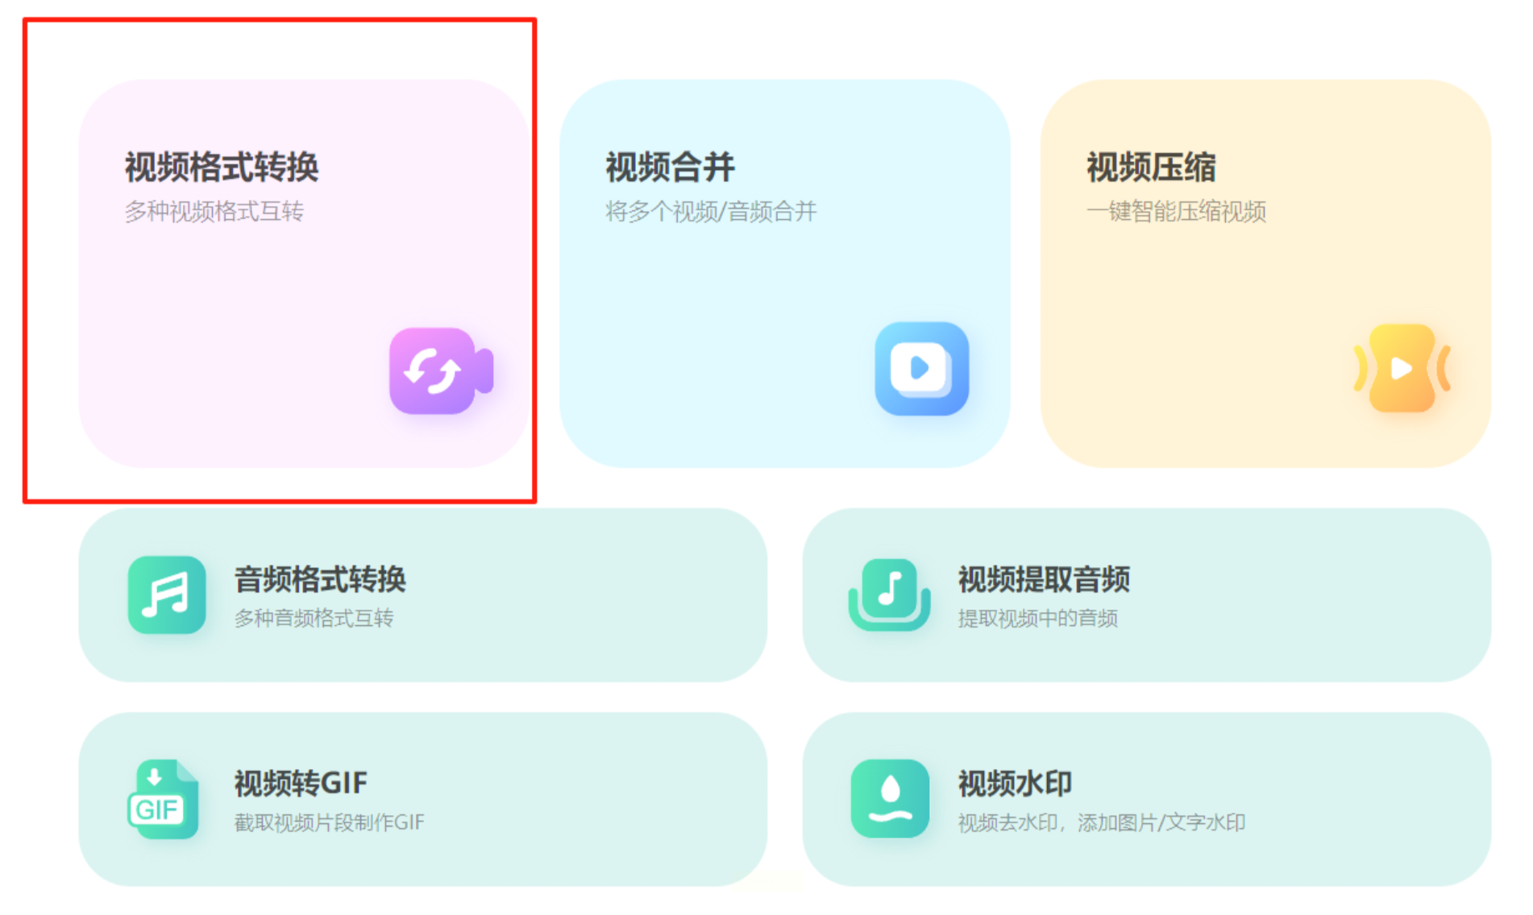The image size is (1533, 915).
Task: Click the extract audio from video icon
Action: click(x=889, y=594)
